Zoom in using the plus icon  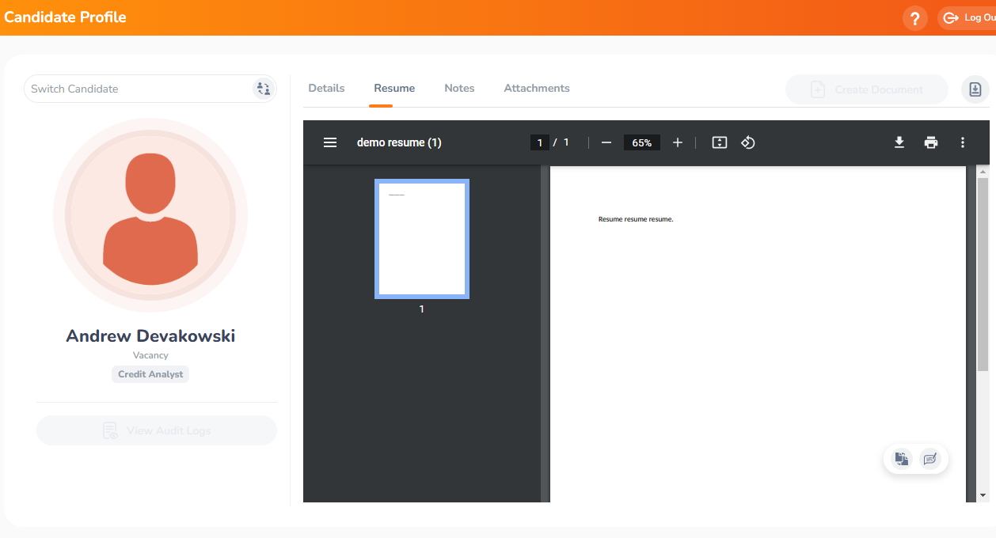click(x=677, y=142)
